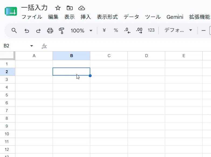Open the 123 number formats menu
211x157 pixels.
[x=151, y=30]
